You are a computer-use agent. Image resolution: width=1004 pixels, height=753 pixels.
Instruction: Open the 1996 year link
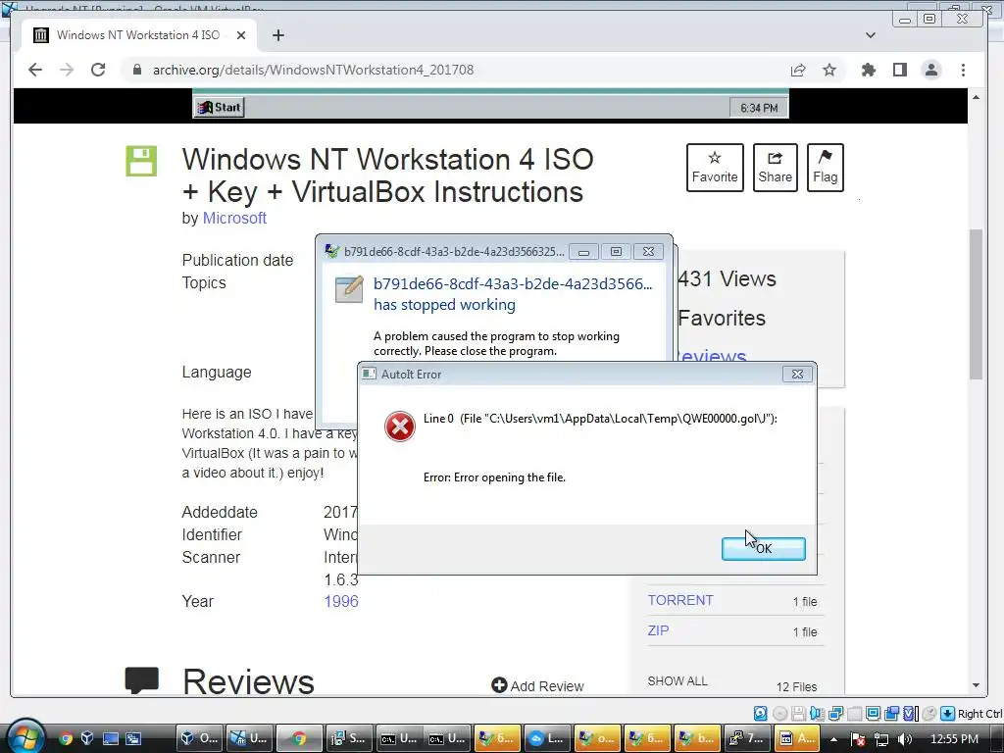click(341, 601)
